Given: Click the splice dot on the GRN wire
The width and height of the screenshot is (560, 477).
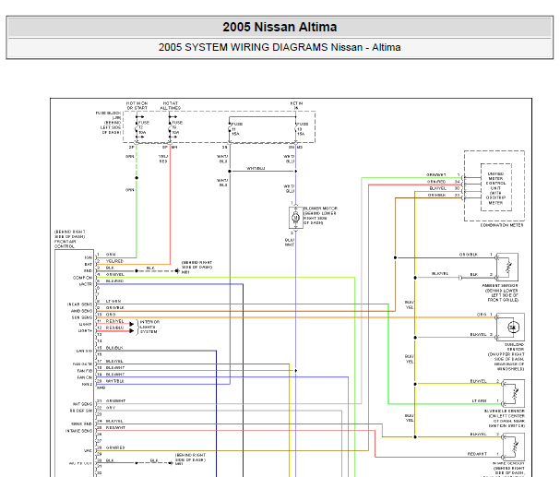Looking at the screenshot, I should point(137,178).
